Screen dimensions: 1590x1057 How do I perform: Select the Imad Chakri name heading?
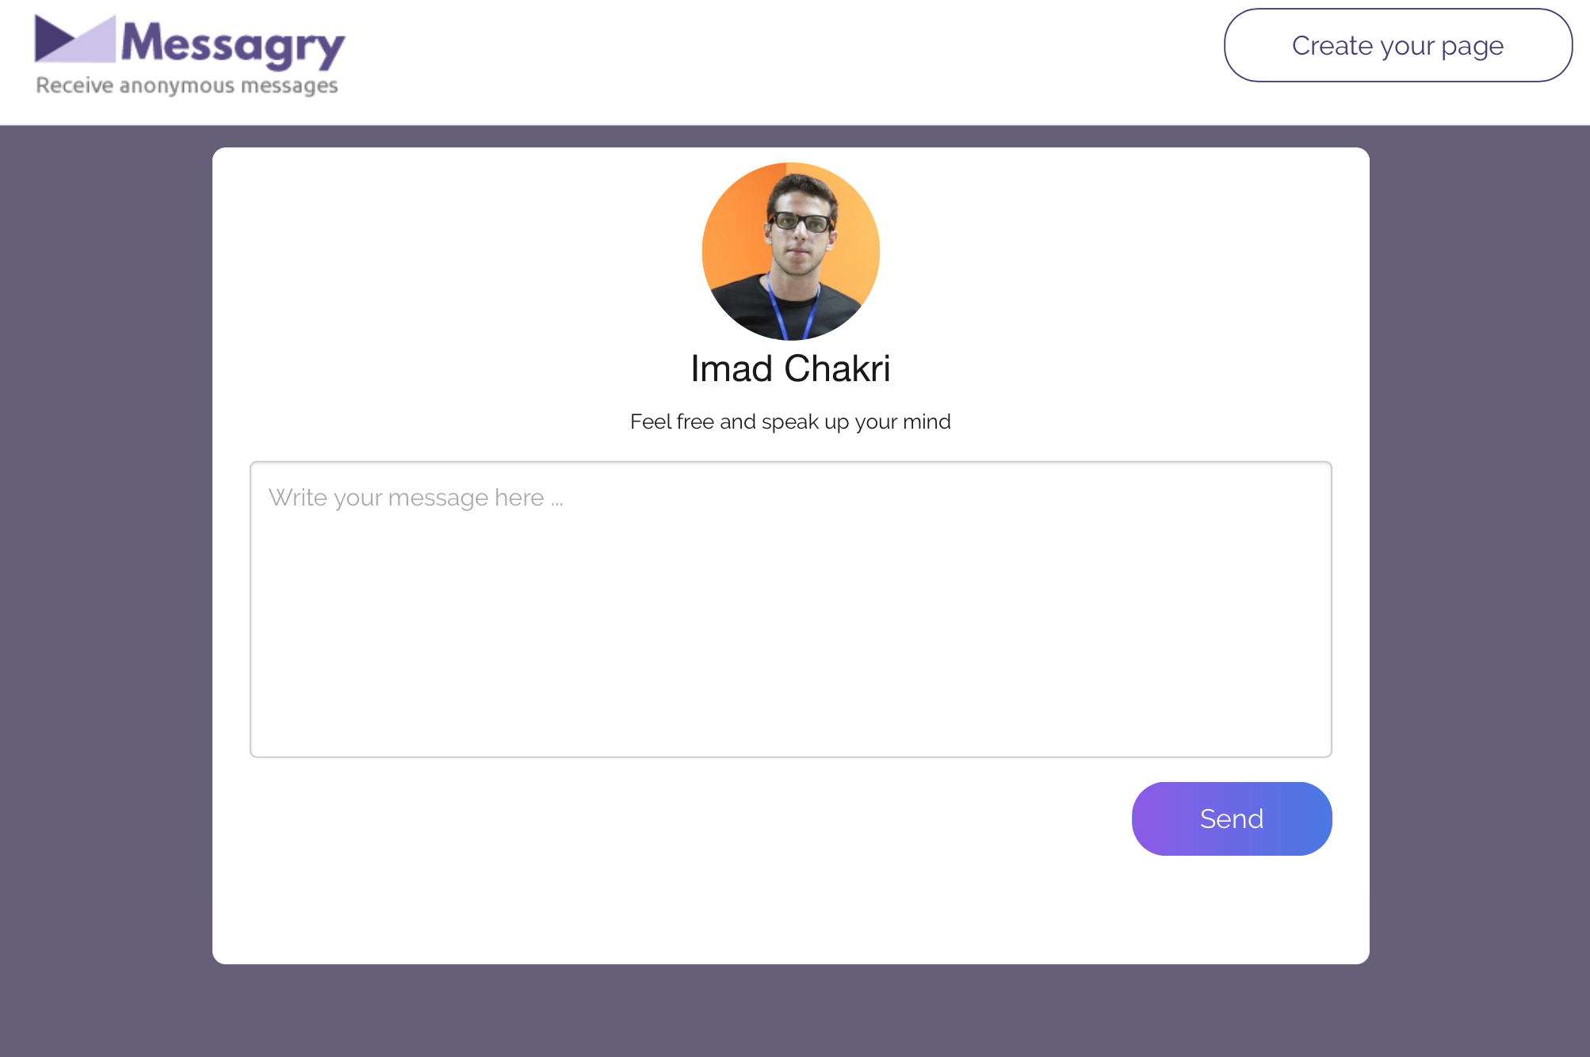790,368
